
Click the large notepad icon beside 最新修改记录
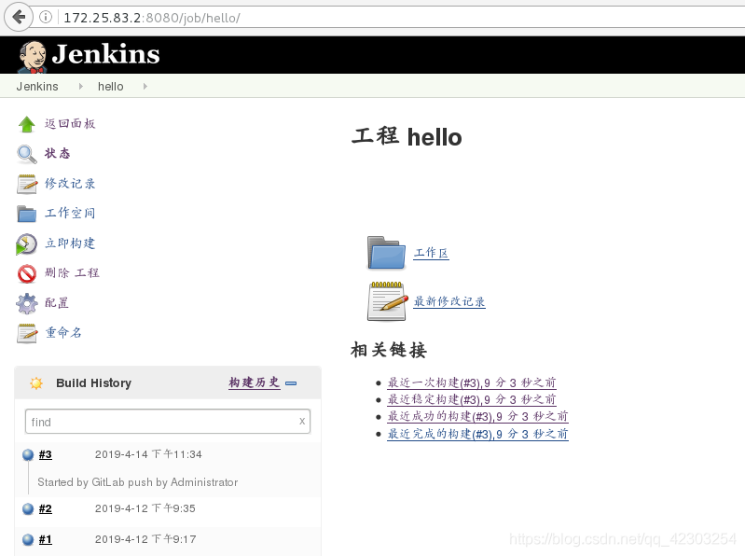click(x=388, y=301)
